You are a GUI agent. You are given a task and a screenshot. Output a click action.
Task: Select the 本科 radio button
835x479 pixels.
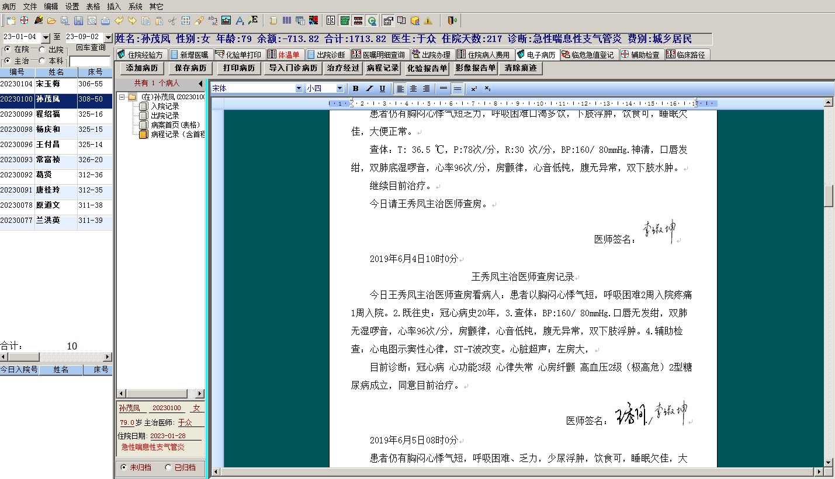[x=42, y=61]
